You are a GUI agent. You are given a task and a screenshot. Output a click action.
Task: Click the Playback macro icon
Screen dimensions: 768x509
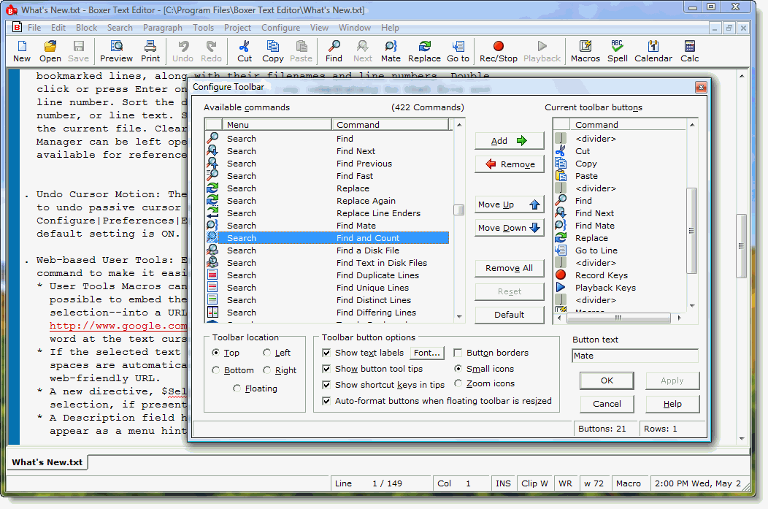point(542,51)
